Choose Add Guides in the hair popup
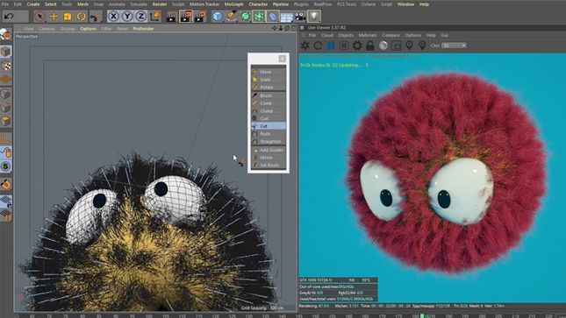566x318 pixels. (269, 150)
